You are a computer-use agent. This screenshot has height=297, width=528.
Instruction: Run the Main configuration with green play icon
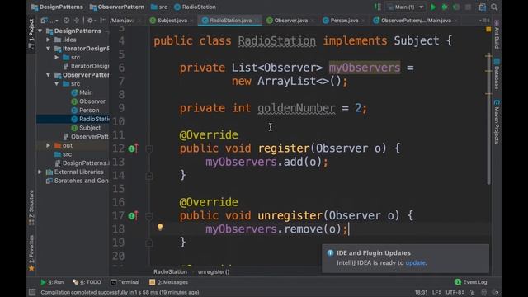pyautogui.click(x=433, y=7)
